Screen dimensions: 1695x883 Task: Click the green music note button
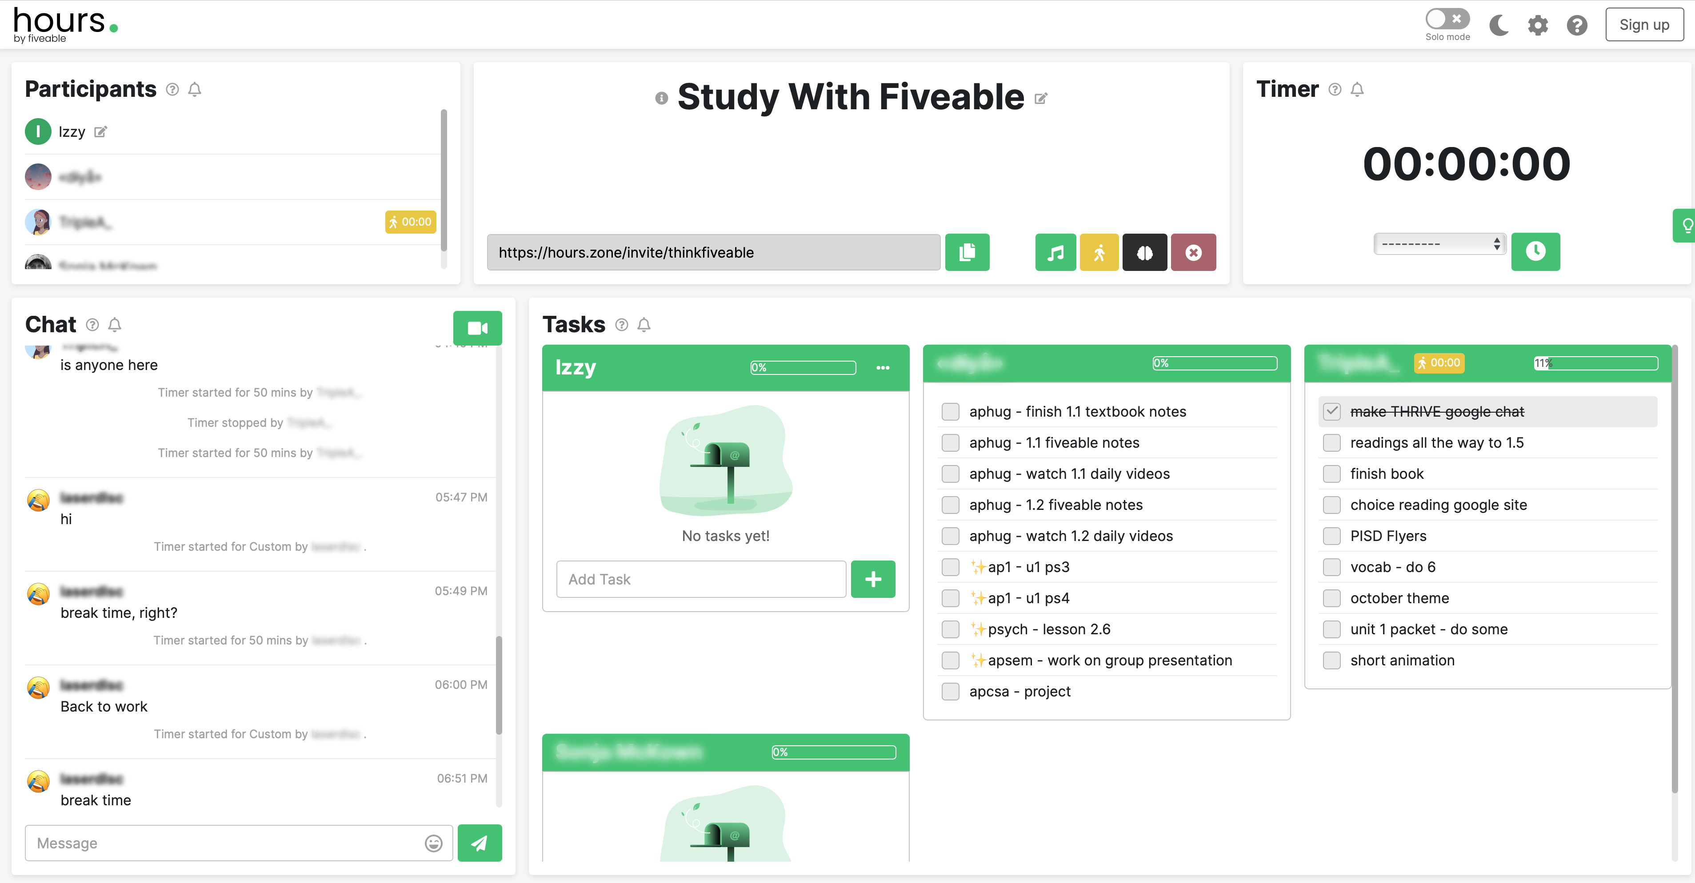point(1055,252)
